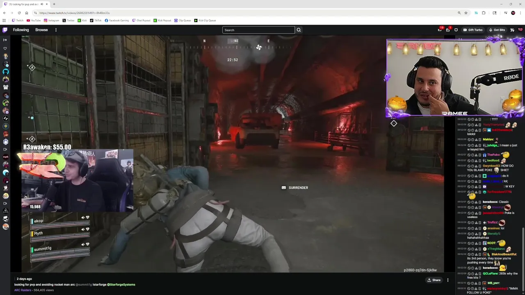Open the Chat Popout bookmark
This screenshot has height=295, width=525.
click(x=141, y=20)
